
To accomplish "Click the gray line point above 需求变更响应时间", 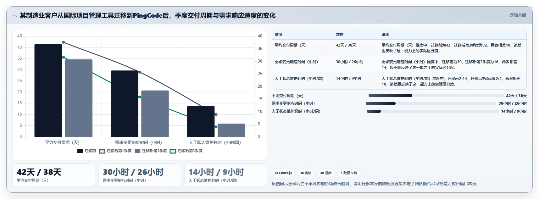I will pyautogui.click(x=140, y=72).
